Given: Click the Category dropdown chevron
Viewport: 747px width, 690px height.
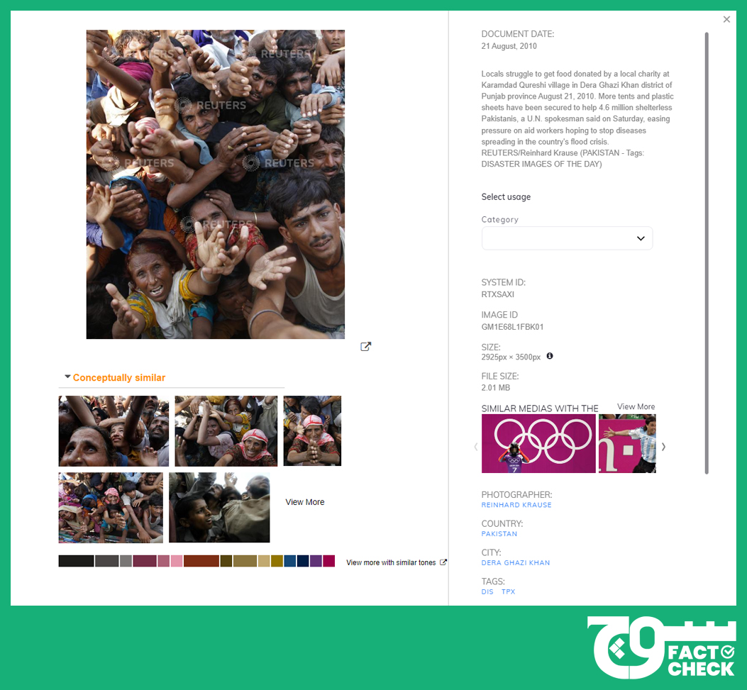Looking at the screenshot, I should point(641,238).
